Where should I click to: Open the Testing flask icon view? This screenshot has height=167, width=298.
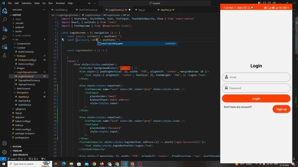[4, 55]
